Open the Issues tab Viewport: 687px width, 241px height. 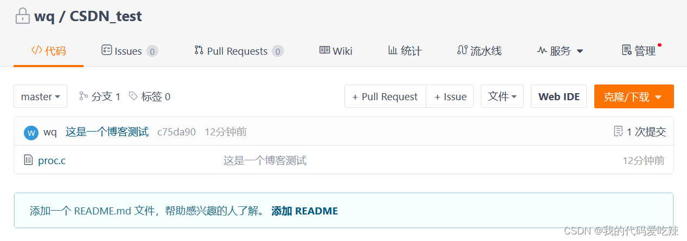coord(129,51)
